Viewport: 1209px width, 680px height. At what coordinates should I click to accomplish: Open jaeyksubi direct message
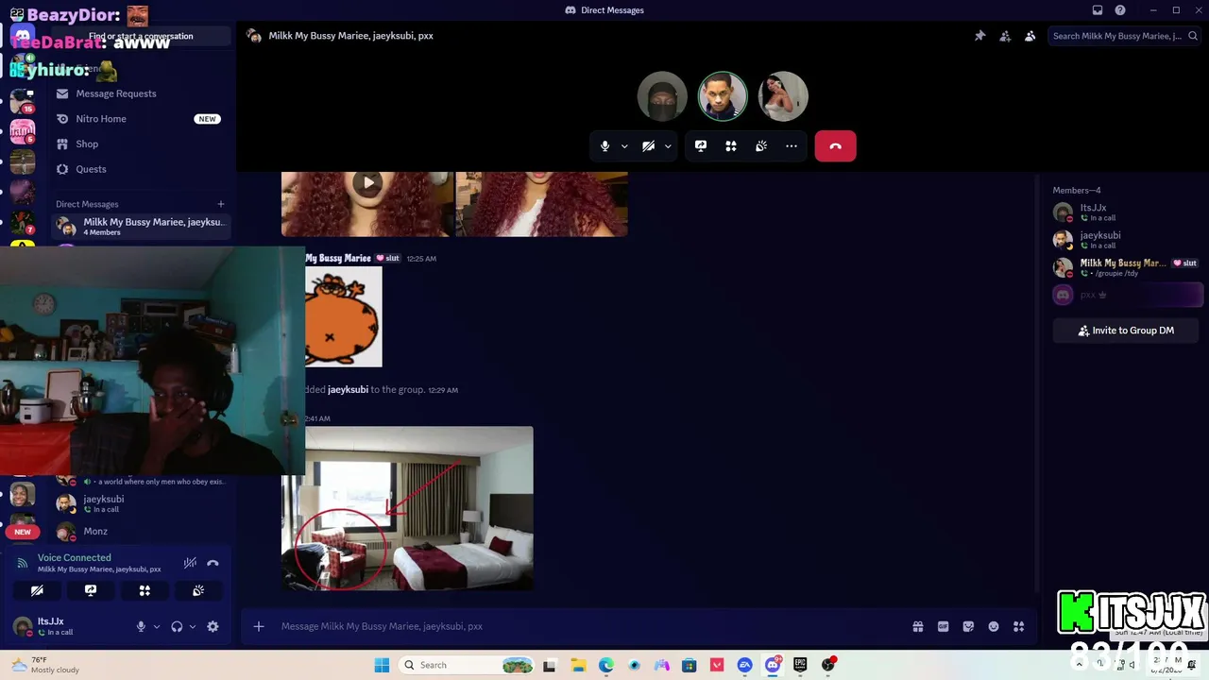(x=139, y=503)
